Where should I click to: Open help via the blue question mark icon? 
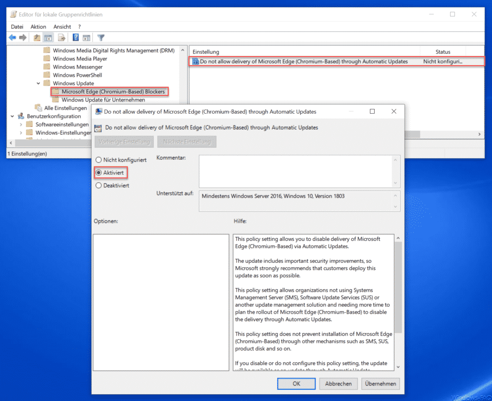(75, 37)
